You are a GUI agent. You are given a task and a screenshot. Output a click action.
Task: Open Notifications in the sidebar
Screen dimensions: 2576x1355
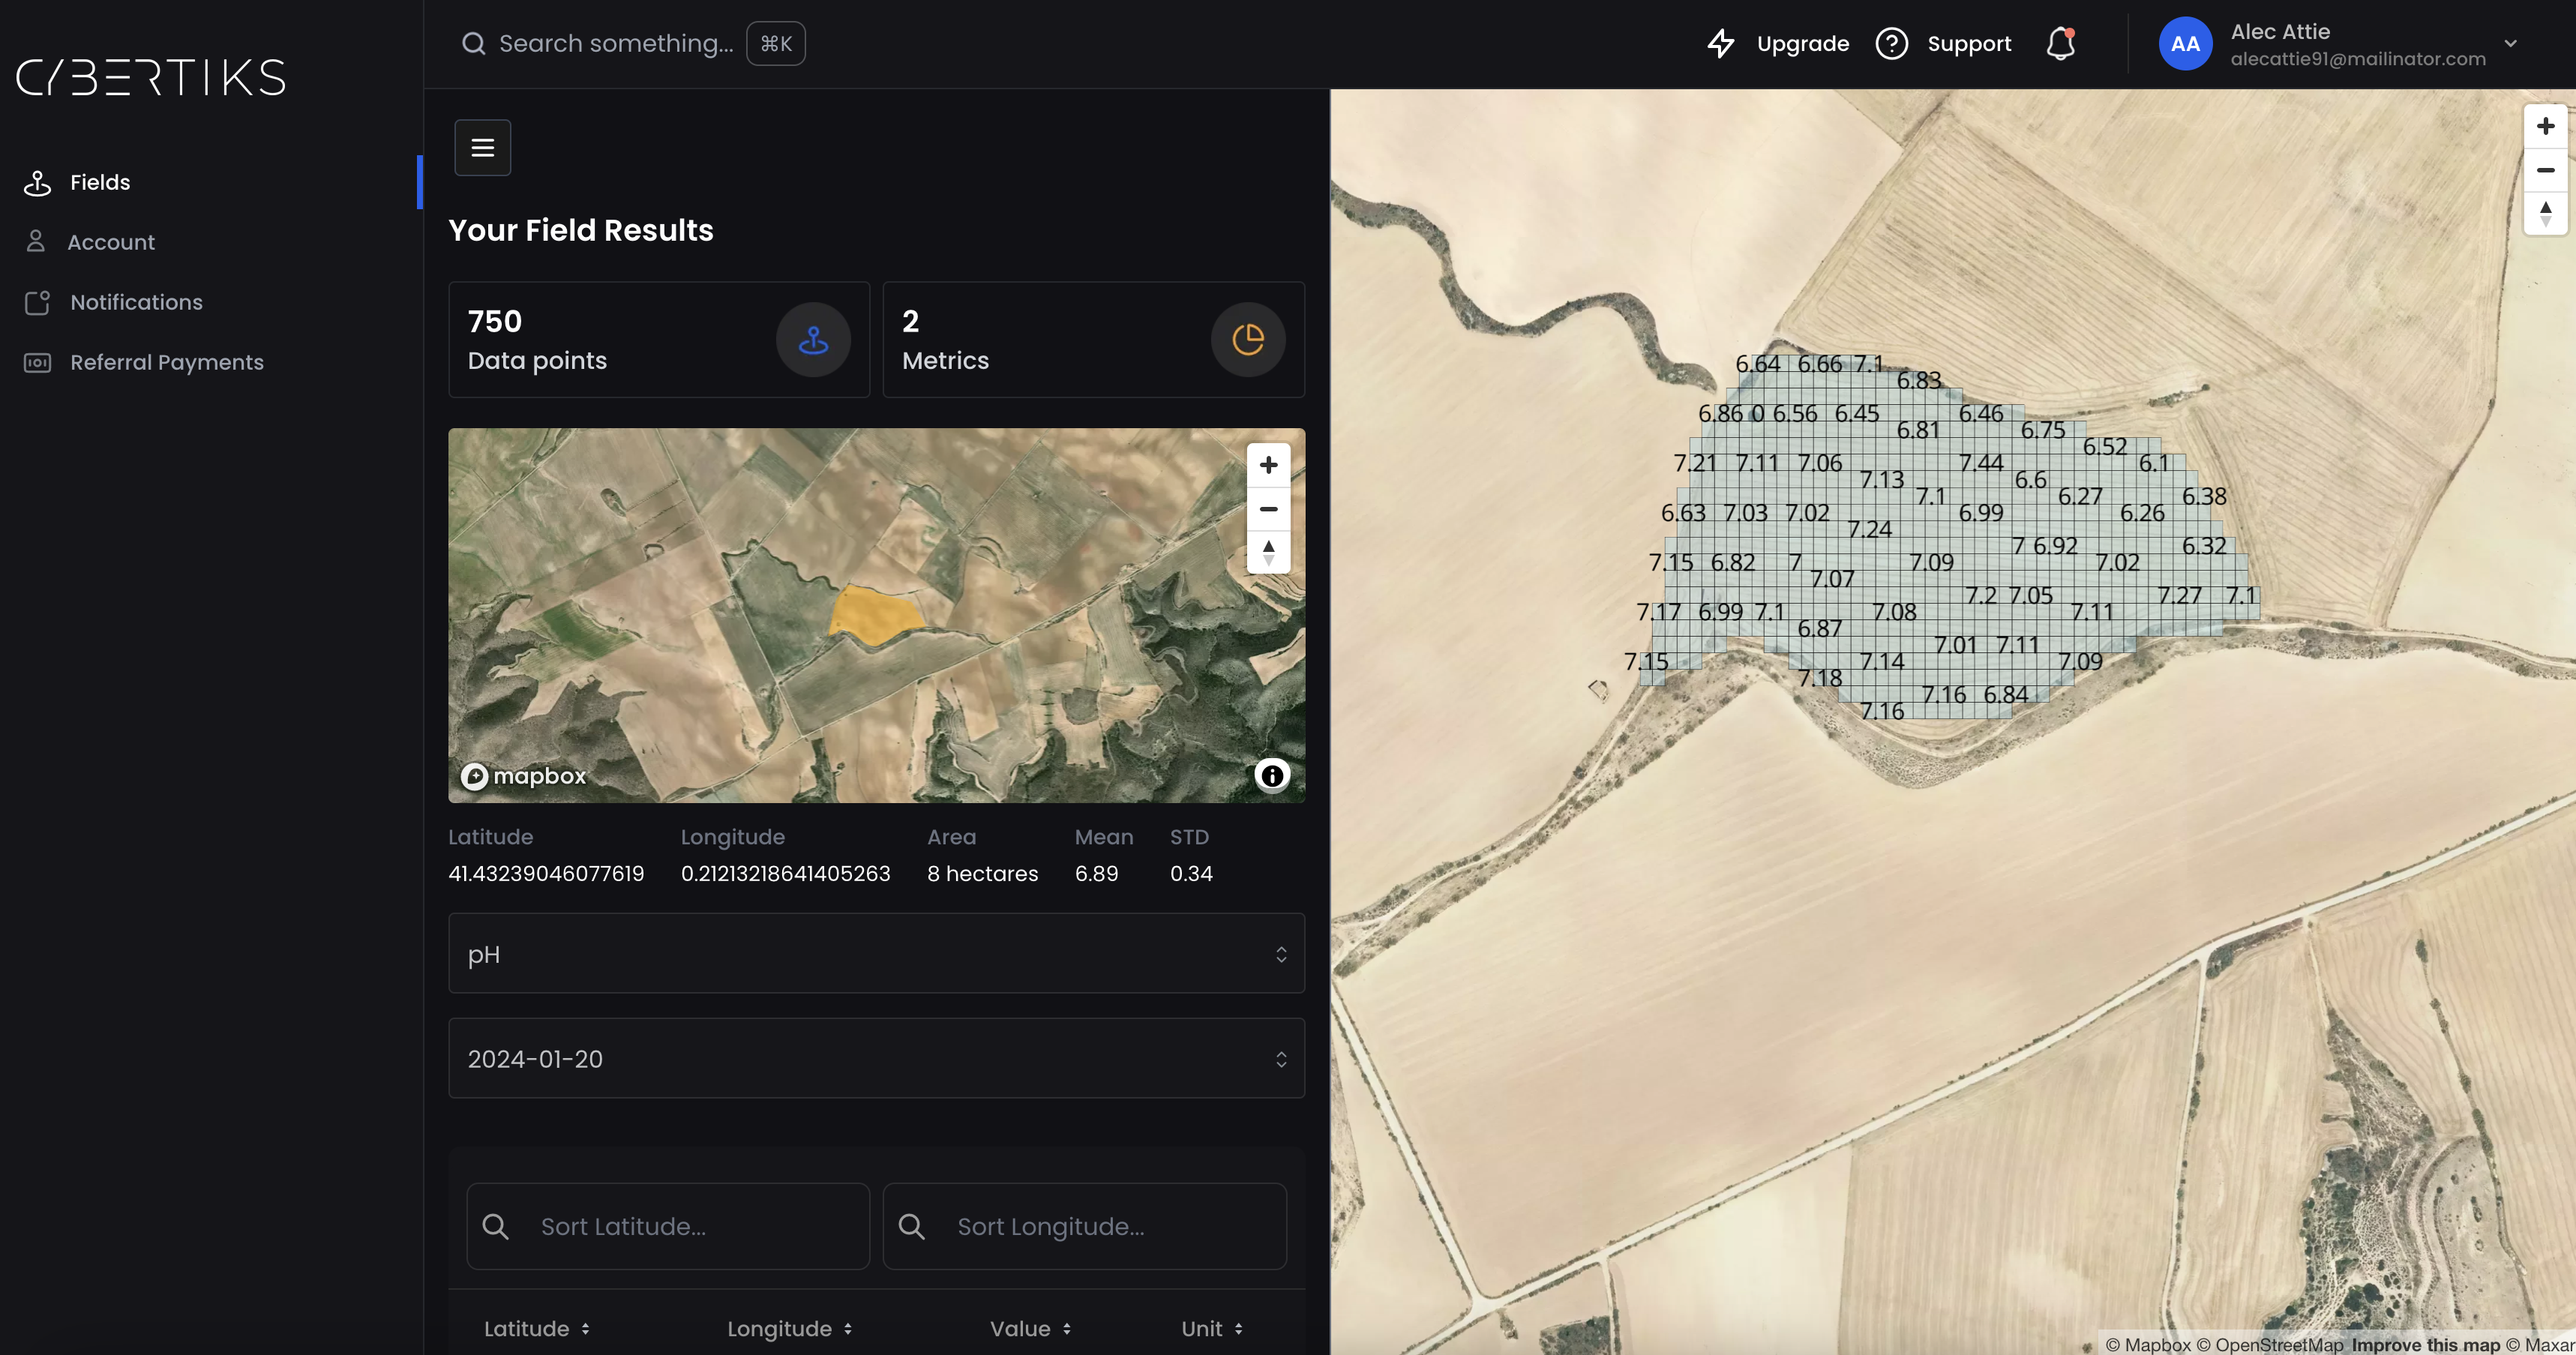(136, 302)
